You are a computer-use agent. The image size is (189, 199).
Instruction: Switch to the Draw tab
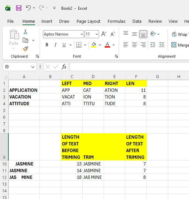click(64, 21)
